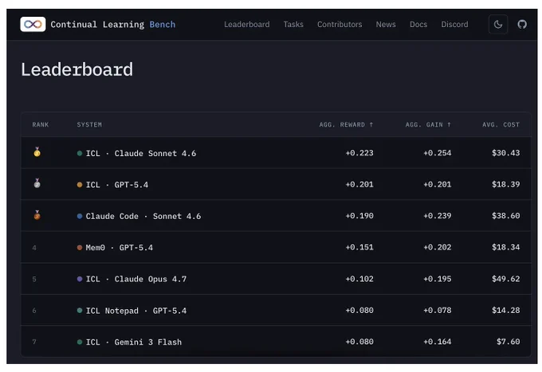This screenshot has width=542, height=372.
Task: Click the $18.39 cost value
Action: pyautogui.click(x=505, y=185)
